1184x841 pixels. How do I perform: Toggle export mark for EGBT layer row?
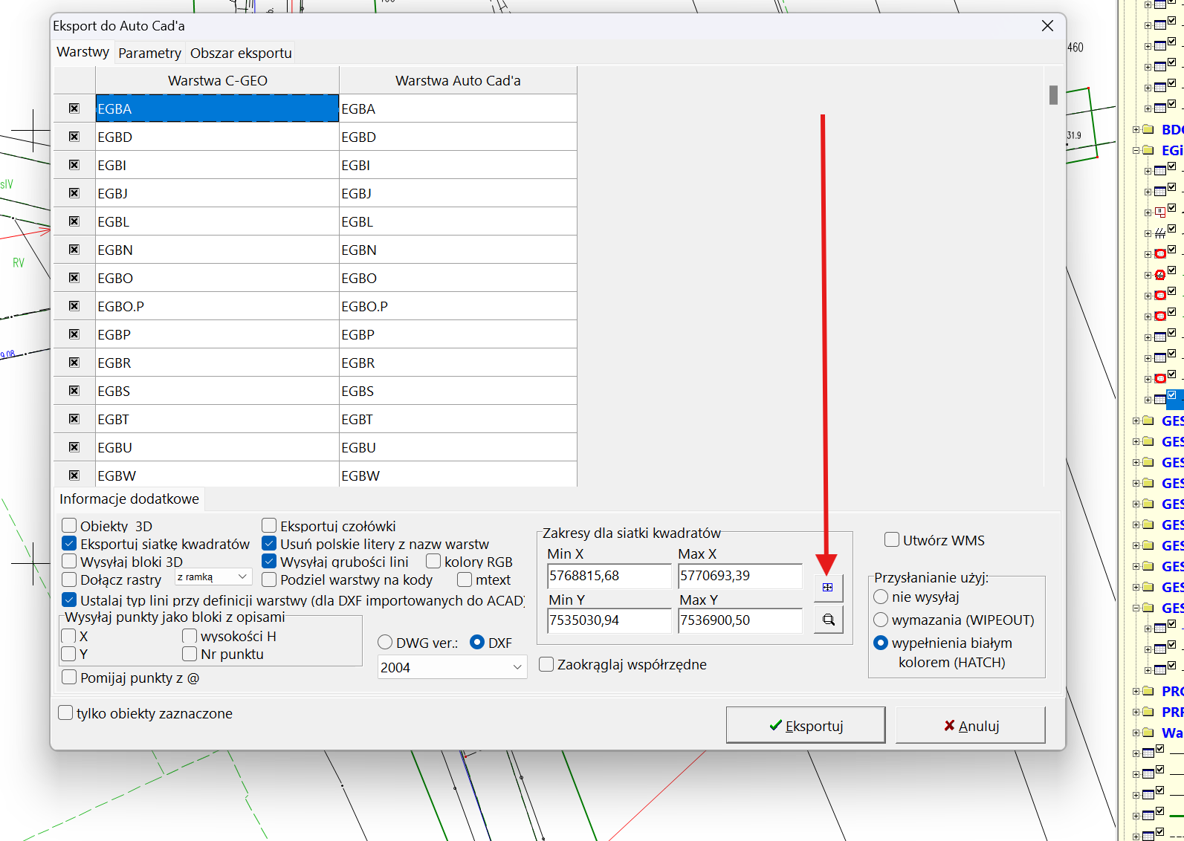[x=74, y=419]
